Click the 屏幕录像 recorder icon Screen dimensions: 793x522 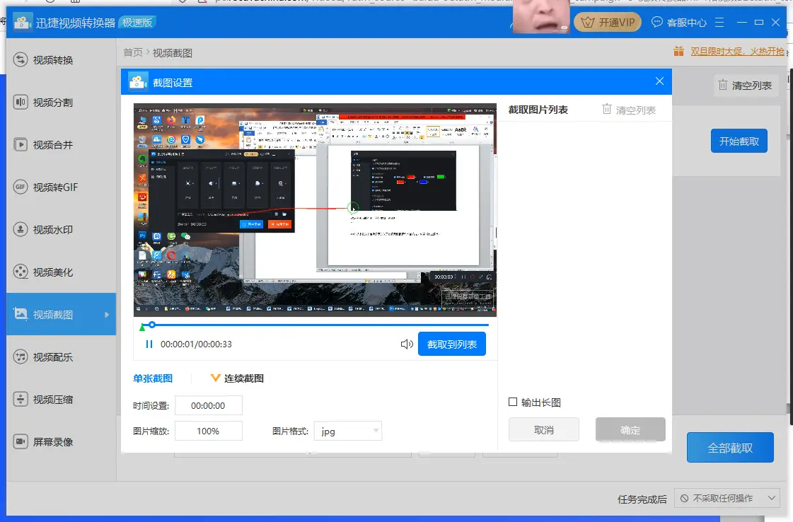coord(21,441)
